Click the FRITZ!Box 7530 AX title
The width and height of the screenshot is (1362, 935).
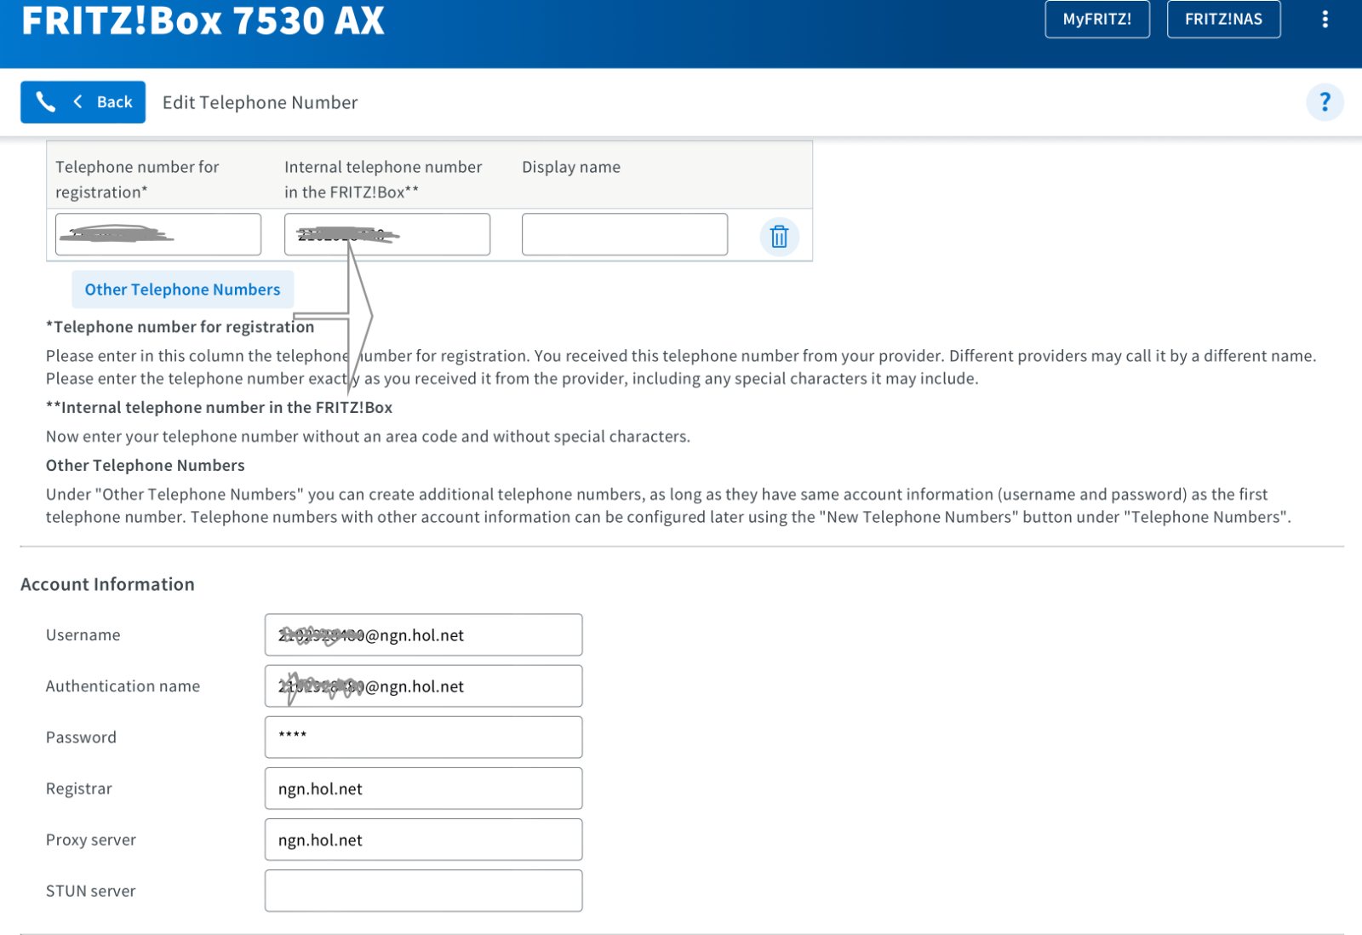coord(203,20)
